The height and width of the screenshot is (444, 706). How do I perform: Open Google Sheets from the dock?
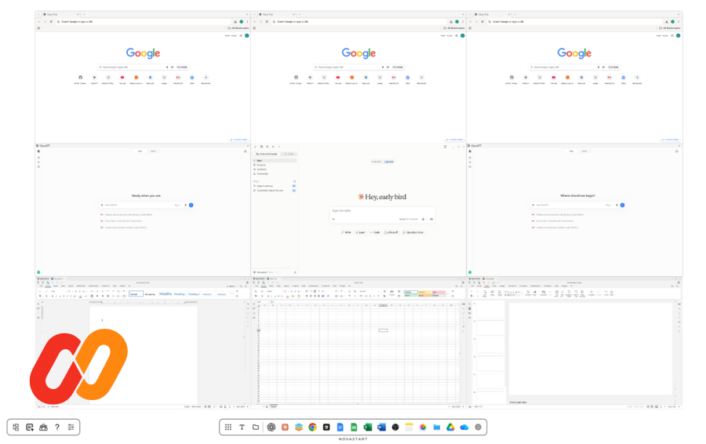point(354,428)
